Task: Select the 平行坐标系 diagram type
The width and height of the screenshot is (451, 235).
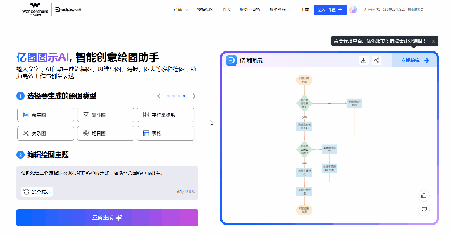Action: (x=165, y=115)
